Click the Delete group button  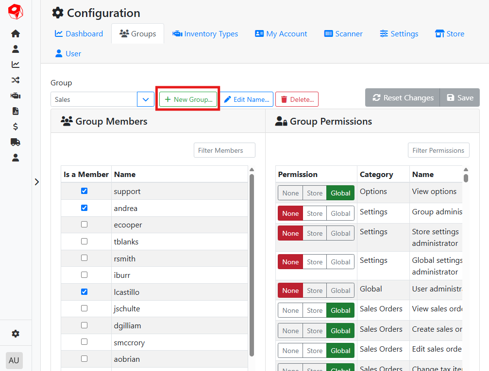click(x=297, y=99)
